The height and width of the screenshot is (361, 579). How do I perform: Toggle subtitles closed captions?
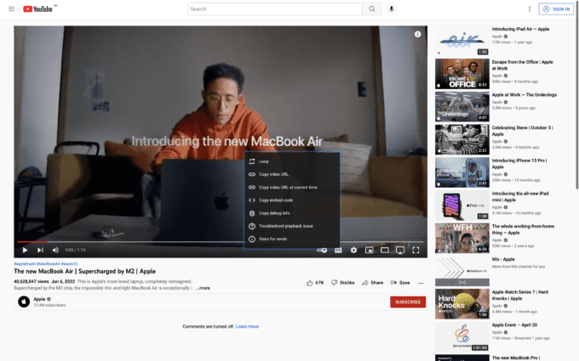pyautogui.click(x=338, y=250)
